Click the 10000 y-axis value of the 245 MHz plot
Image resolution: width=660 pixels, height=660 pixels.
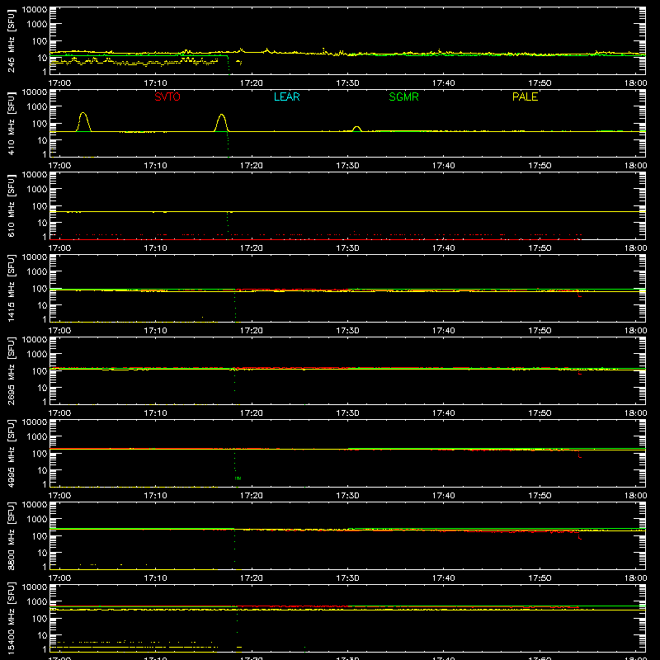(35, 10)
